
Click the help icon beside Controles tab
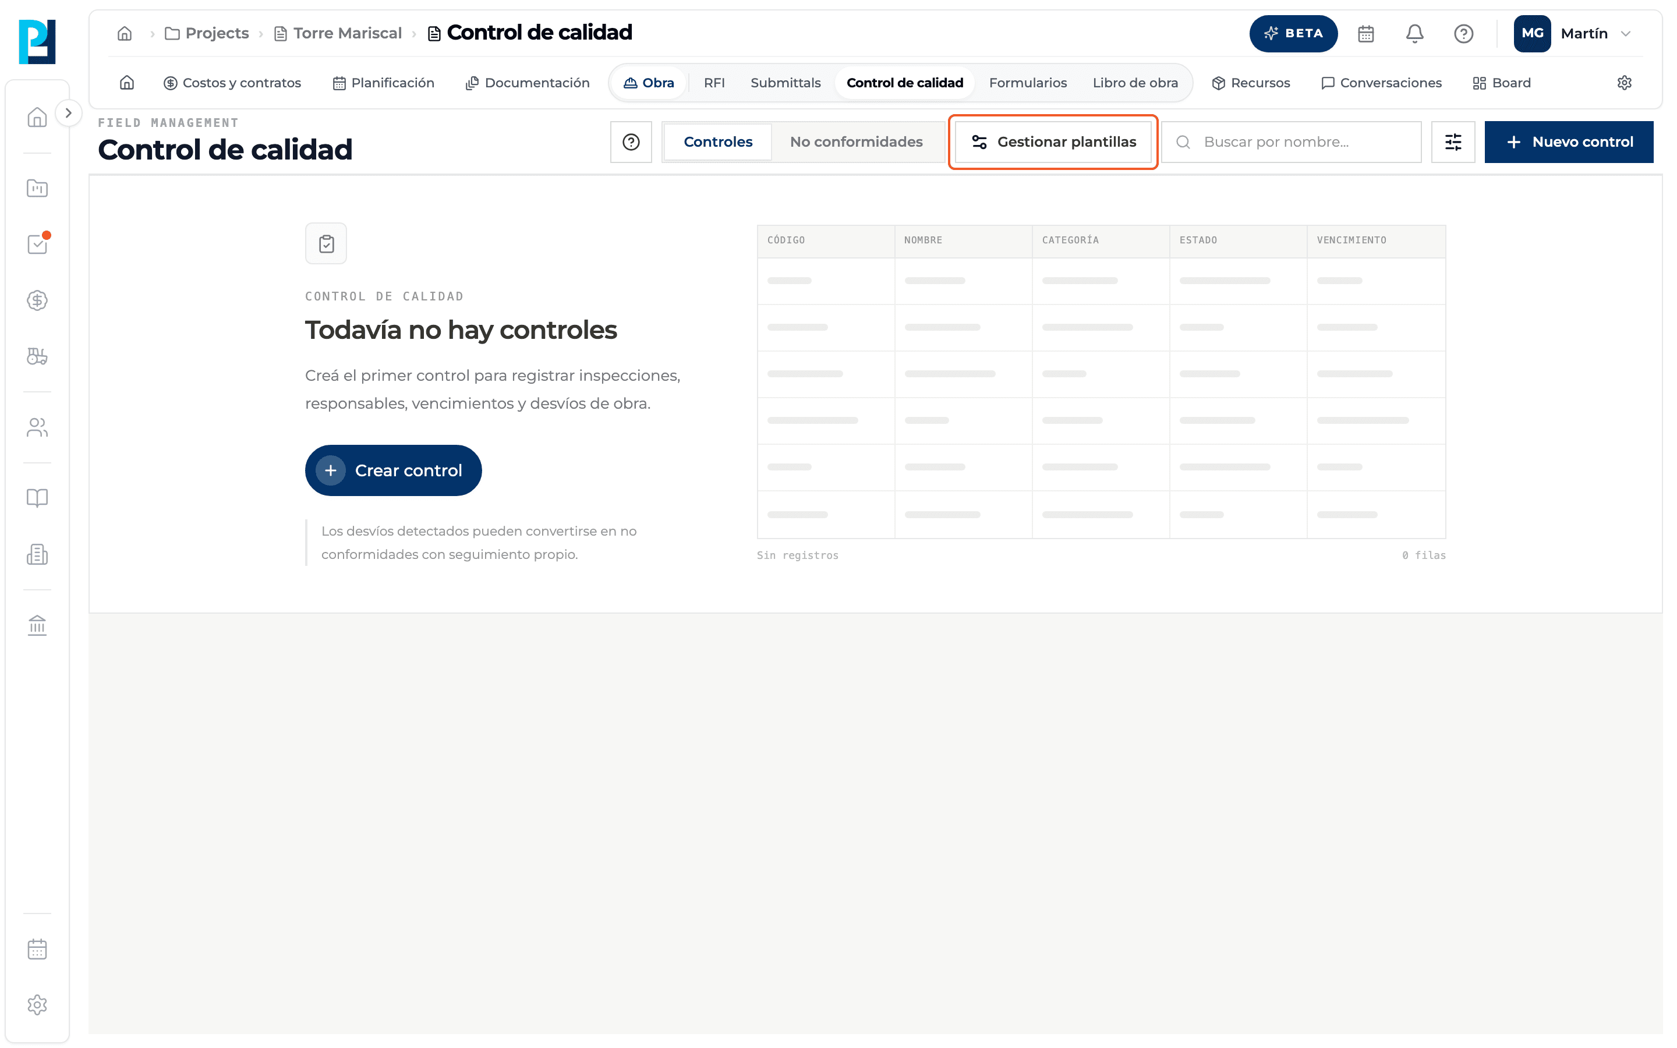click(x=631, y=142)
